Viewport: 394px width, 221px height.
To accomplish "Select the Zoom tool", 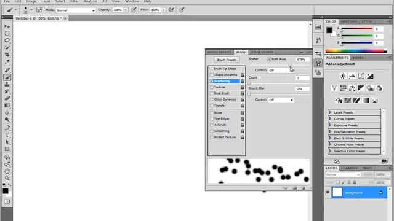I will pyautogui.click(x=7, y=179).
